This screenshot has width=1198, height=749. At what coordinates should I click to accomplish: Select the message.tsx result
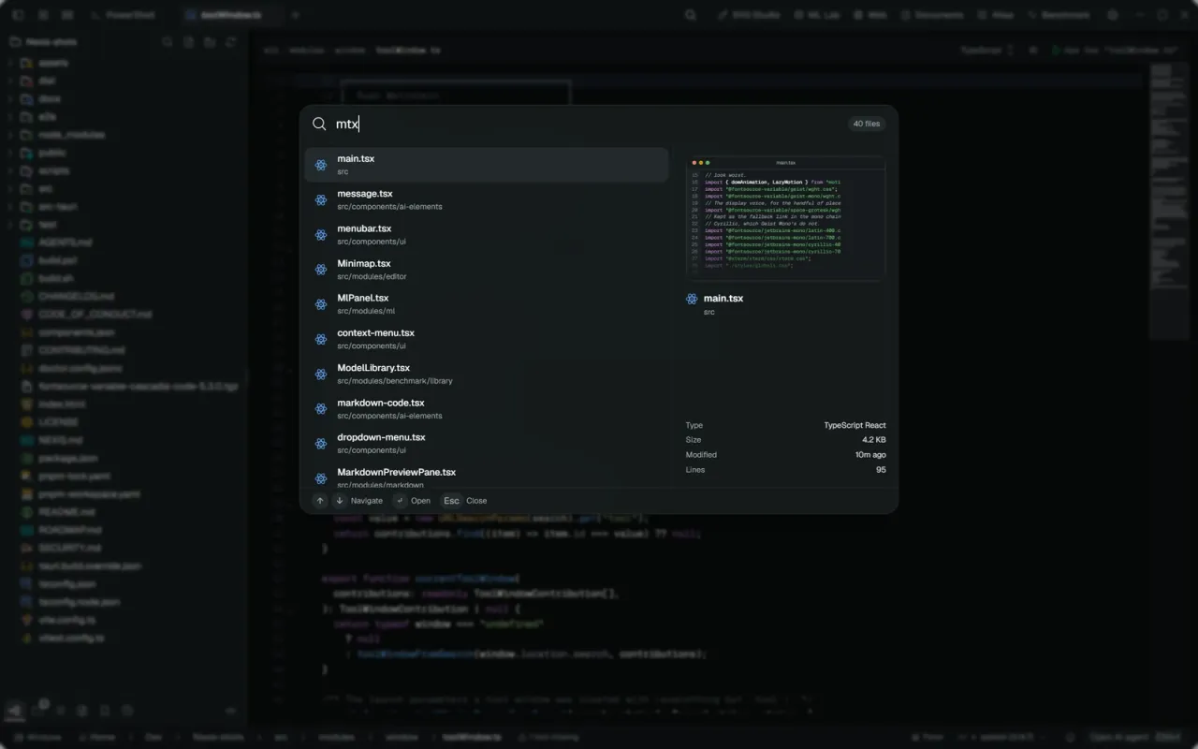487,199
